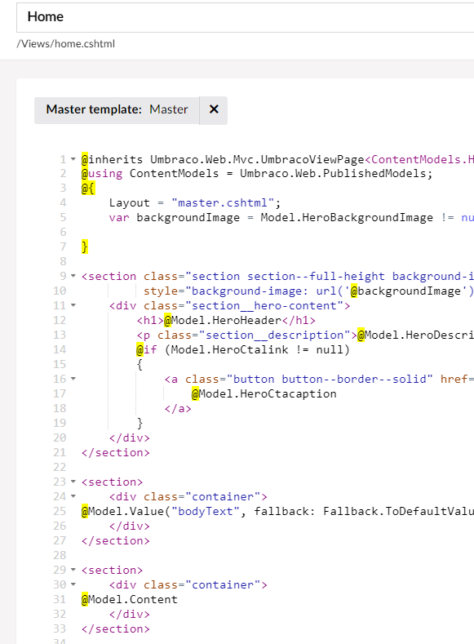Screen dimensions: 474x644
Task: Click var backgroundImage on line 5
Action: [175, 218]
